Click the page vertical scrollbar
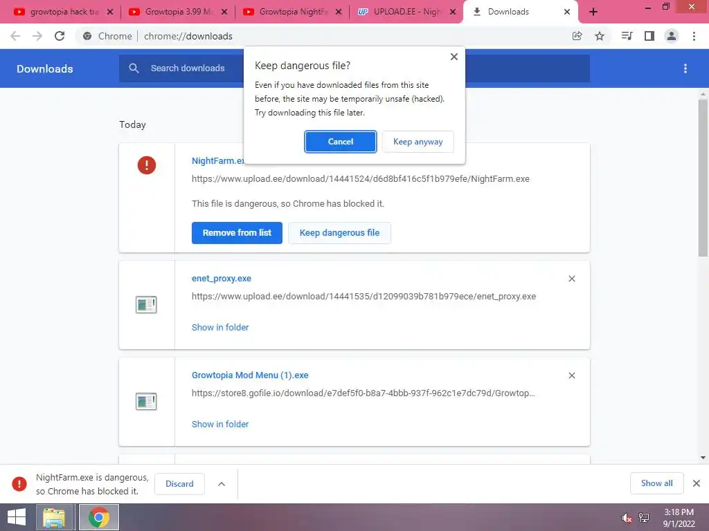 click(x=703, y=178)
